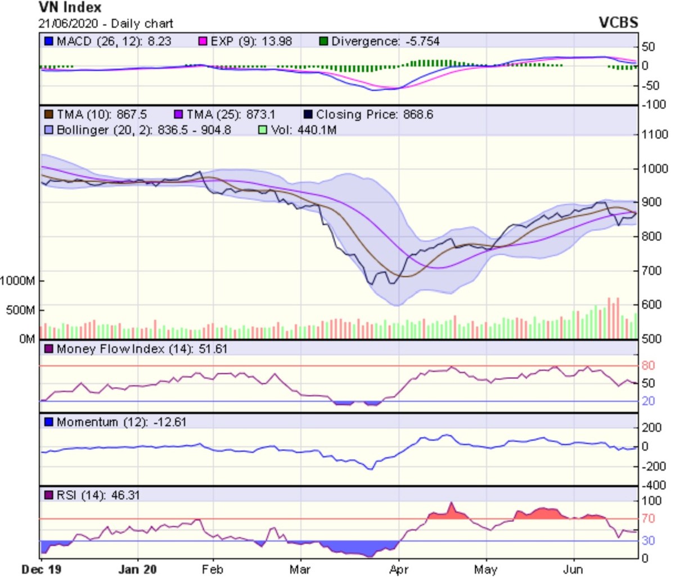
Task: Click the 21/06/2020 Daily chart subtitle
Action: pos(106,24)
